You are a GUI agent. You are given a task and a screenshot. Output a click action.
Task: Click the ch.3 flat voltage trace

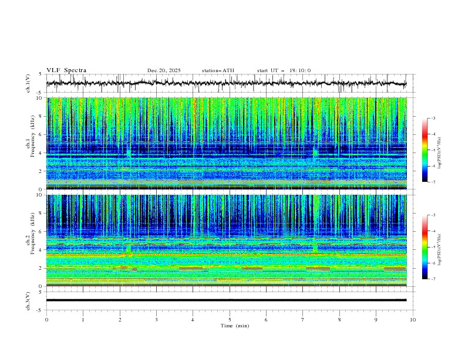pyautogui.click(x=226, y=300)
